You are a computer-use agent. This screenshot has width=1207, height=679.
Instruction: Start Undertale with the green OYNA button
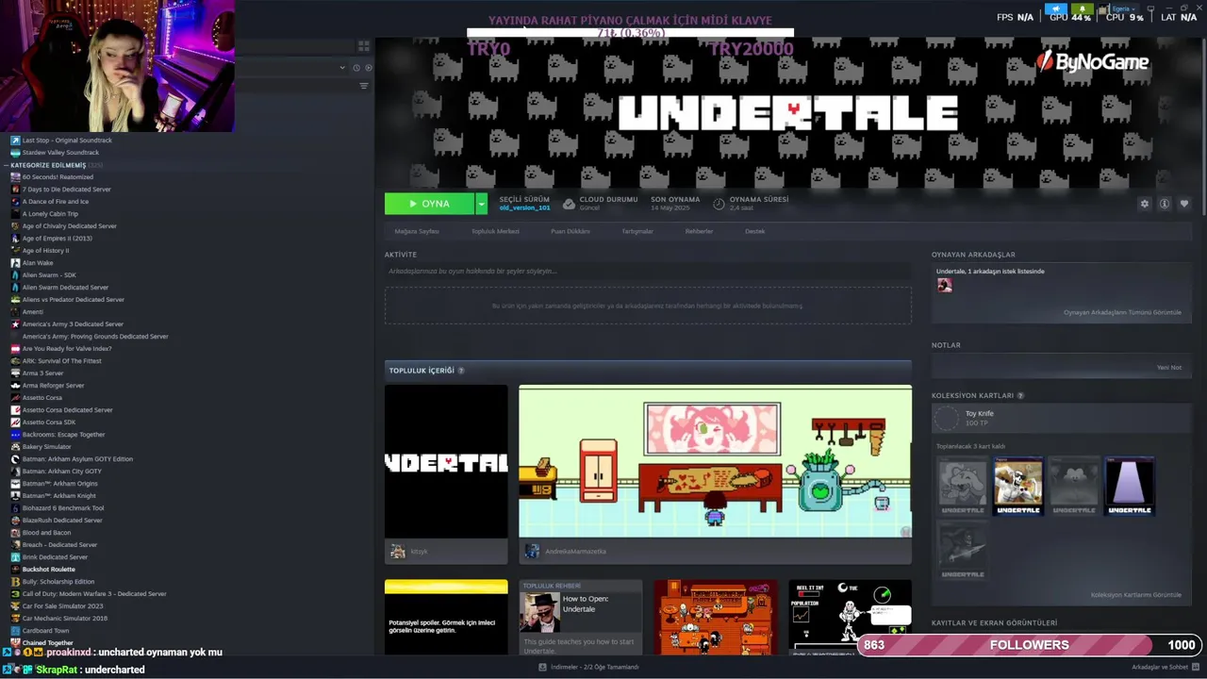coord(429,204)
